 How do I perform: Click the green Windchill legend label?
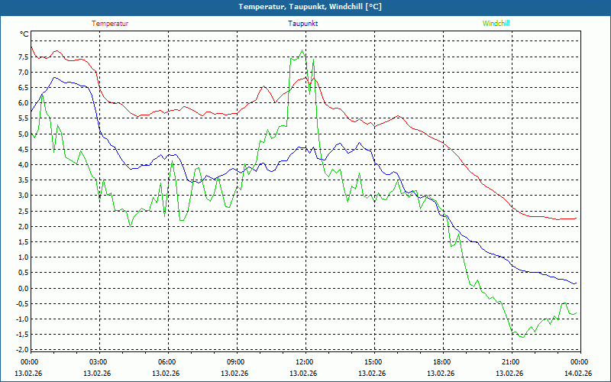496,24
